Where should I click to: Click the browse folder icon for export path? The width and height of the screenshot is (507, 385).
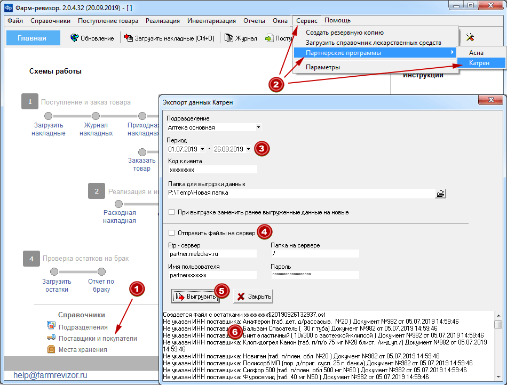440,194
